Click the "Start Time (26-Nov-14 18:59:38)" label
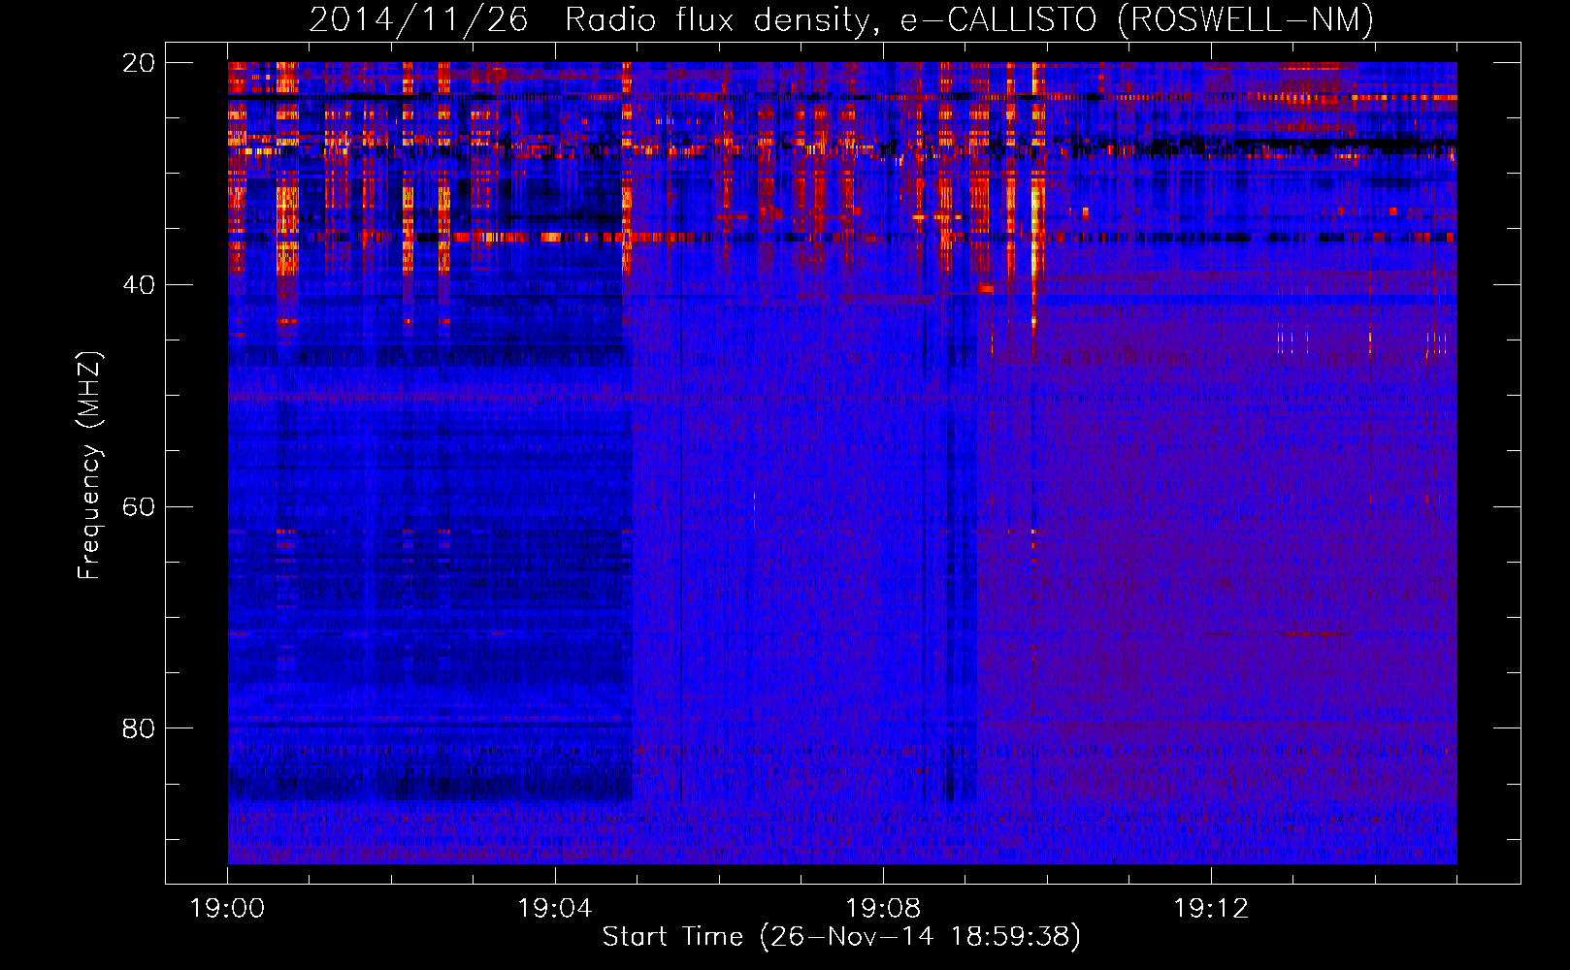This screenshot has height=970, width=1570. [841, 937]
